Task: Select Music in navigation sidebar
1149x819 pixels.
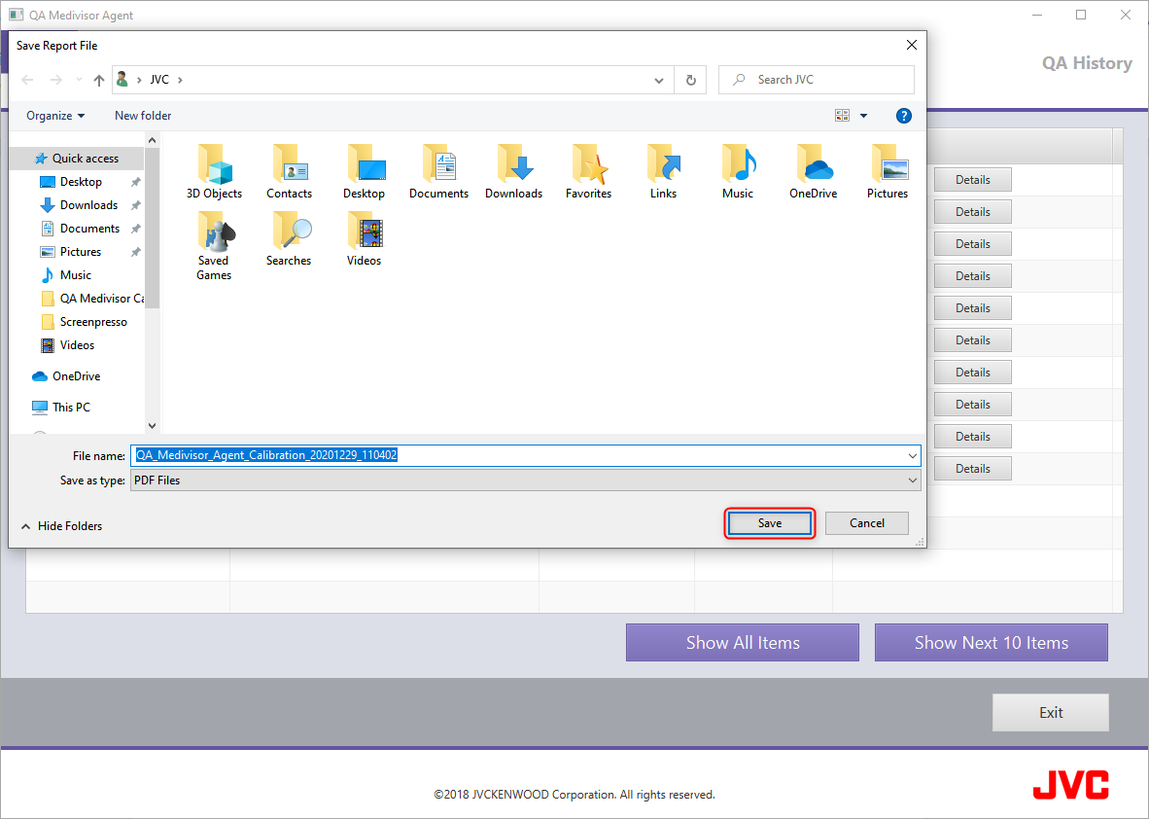Action: [76, 275]
